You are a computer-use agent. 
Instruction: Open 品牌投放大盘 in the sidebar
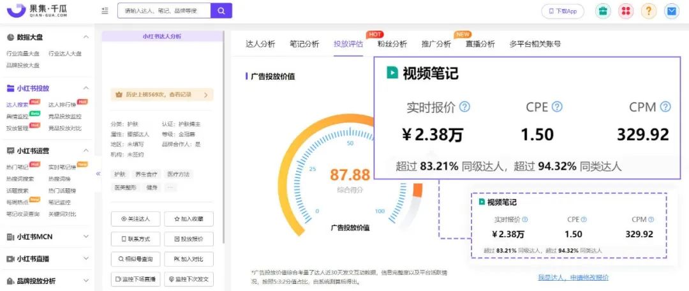(23, 65)
